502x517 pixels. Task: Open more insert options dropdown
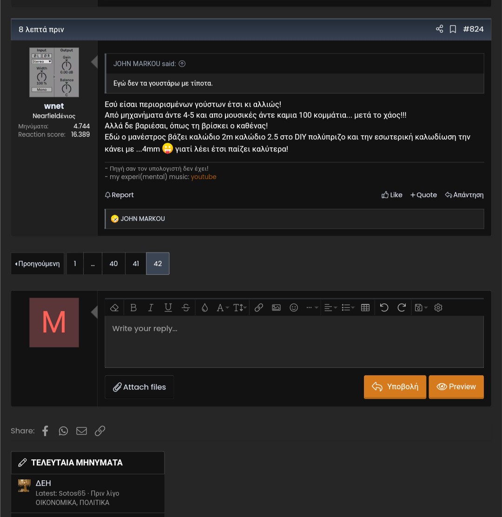pos(312,308)
